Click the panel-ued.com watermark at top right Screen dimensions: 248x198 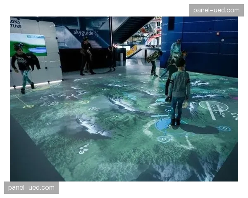point(216,10)
